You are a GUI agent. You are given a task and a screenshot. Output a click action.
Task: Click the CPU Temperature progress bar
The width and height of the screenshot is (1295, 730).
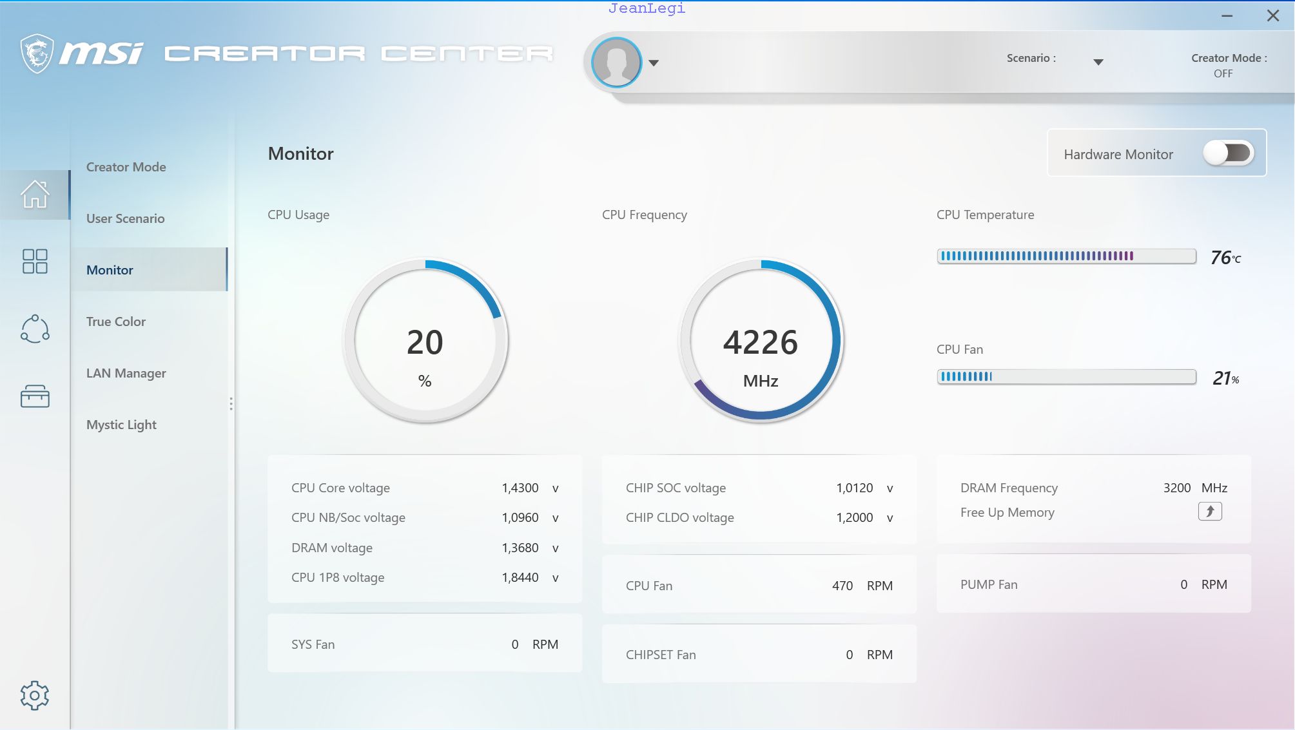(x=1066, y=256)
